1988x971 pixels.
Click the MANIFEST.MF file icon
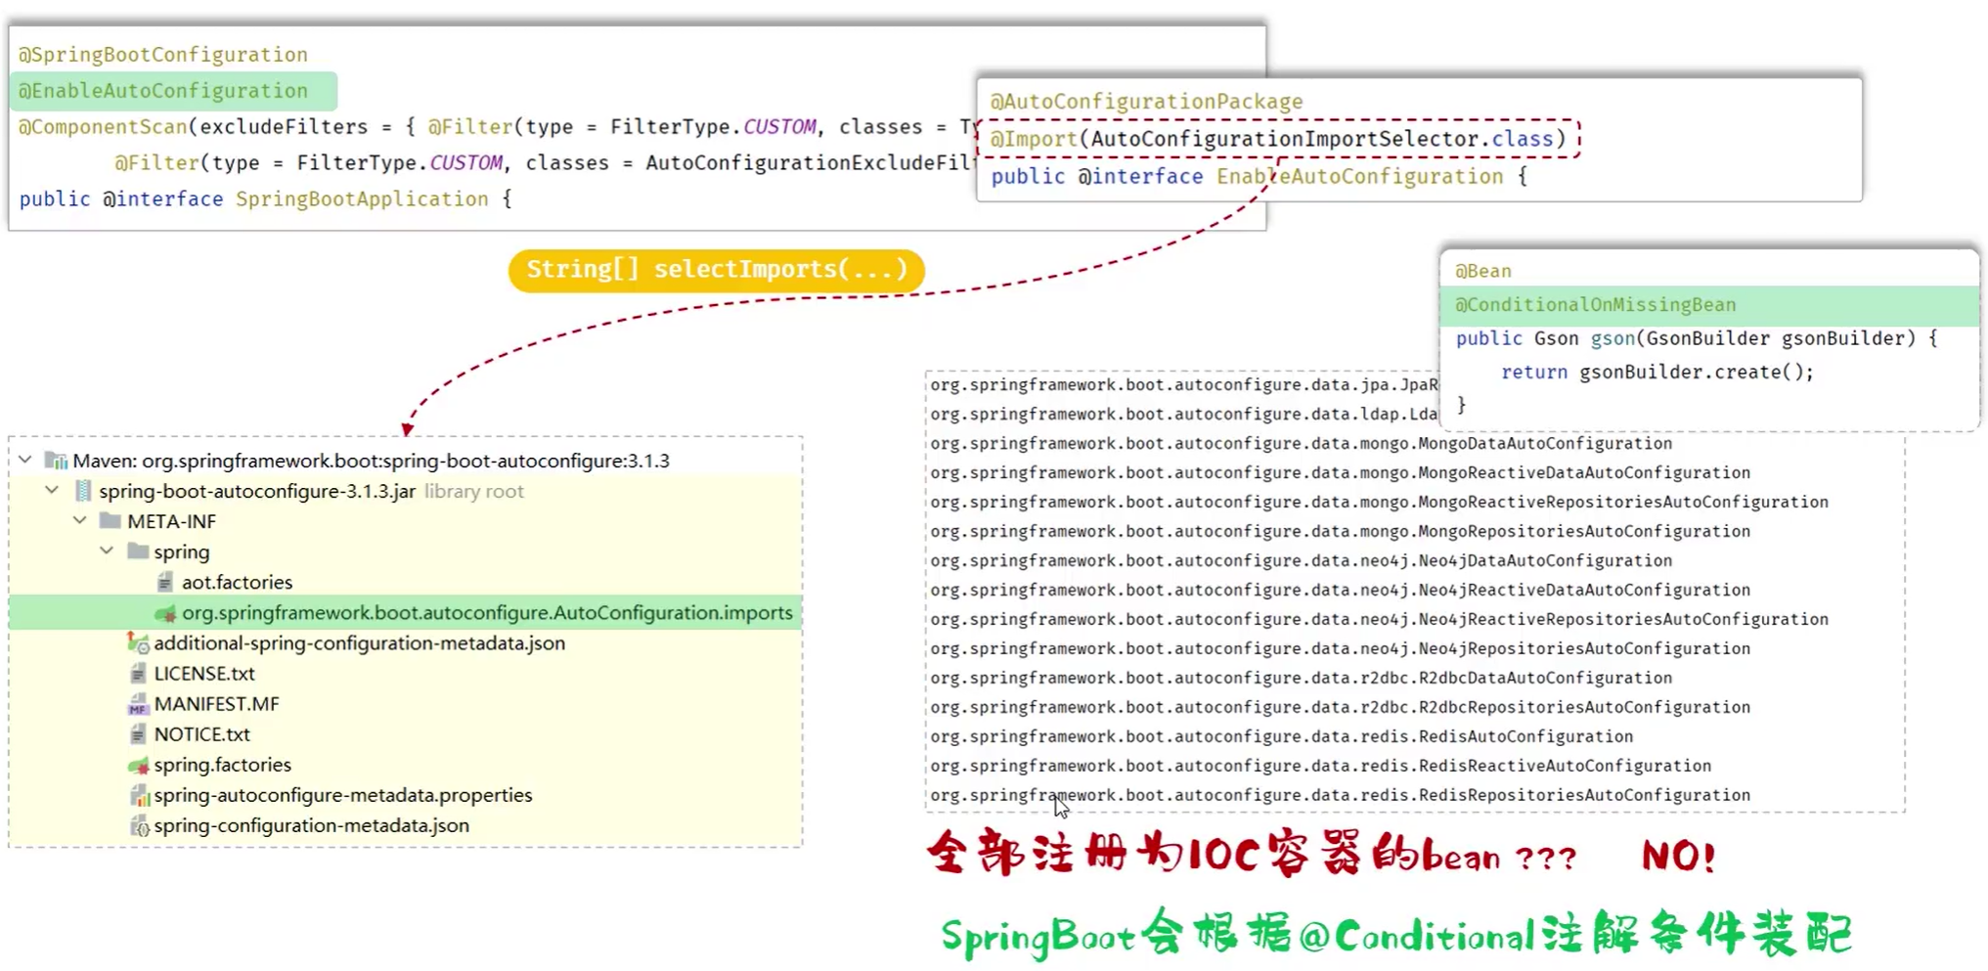(x=138, y=704)
